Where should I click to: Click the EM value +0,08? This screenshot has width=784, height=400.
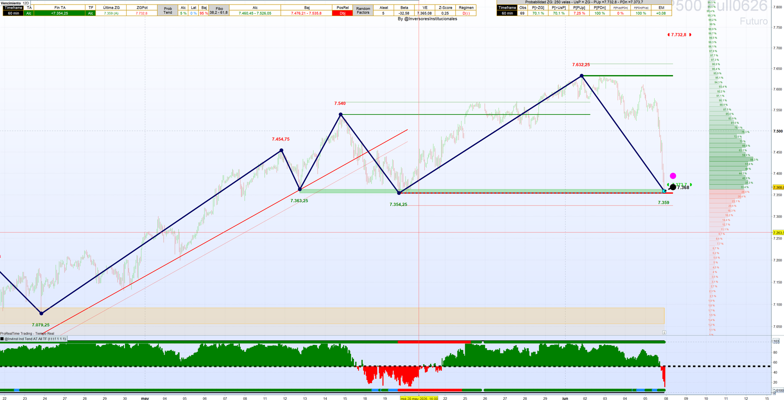[661, 13]
